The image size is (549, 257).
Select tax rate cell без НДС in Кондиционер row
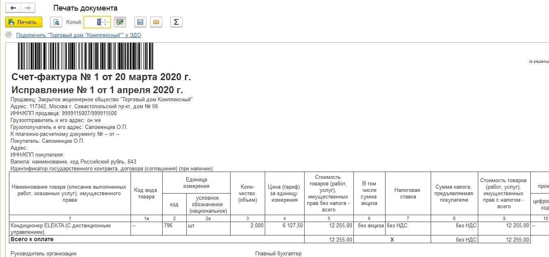click(x=408, y=228)
